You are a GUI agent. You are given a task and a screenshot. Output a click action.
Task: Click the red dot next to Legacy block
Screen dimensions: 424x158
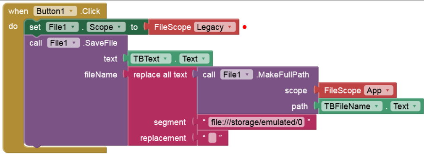click(244, 27)
